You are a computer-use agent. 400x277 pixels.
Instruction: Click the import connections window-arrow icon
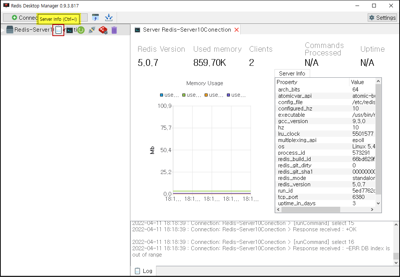coord(95,17)
